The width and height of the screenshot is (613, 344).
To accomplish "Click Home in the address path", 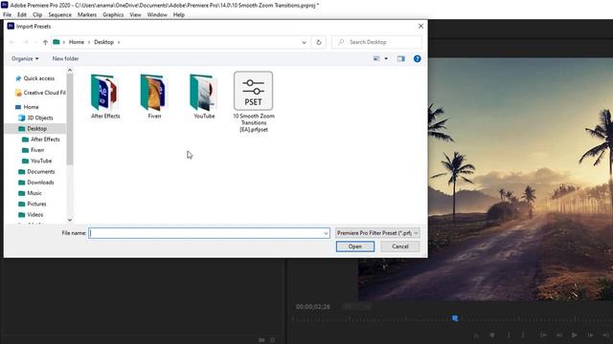I will pyautogui.click(x=77, y=42).
